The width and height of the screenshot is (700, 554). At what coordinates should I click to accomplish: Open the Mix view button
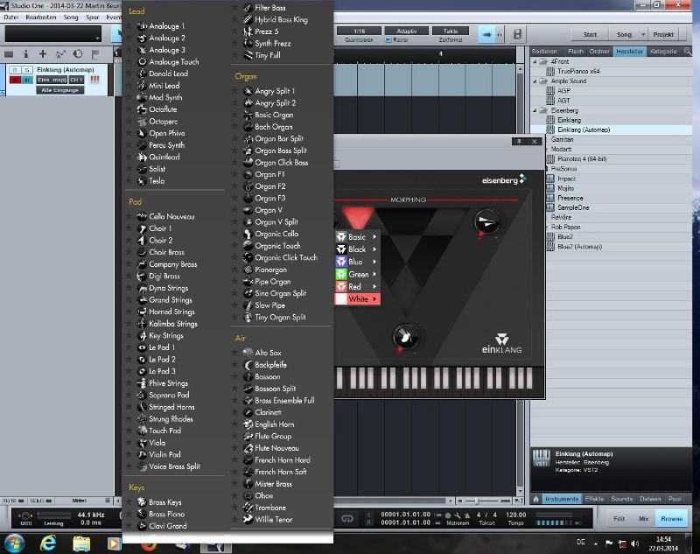pyautogui.click(x=643, y=519)
